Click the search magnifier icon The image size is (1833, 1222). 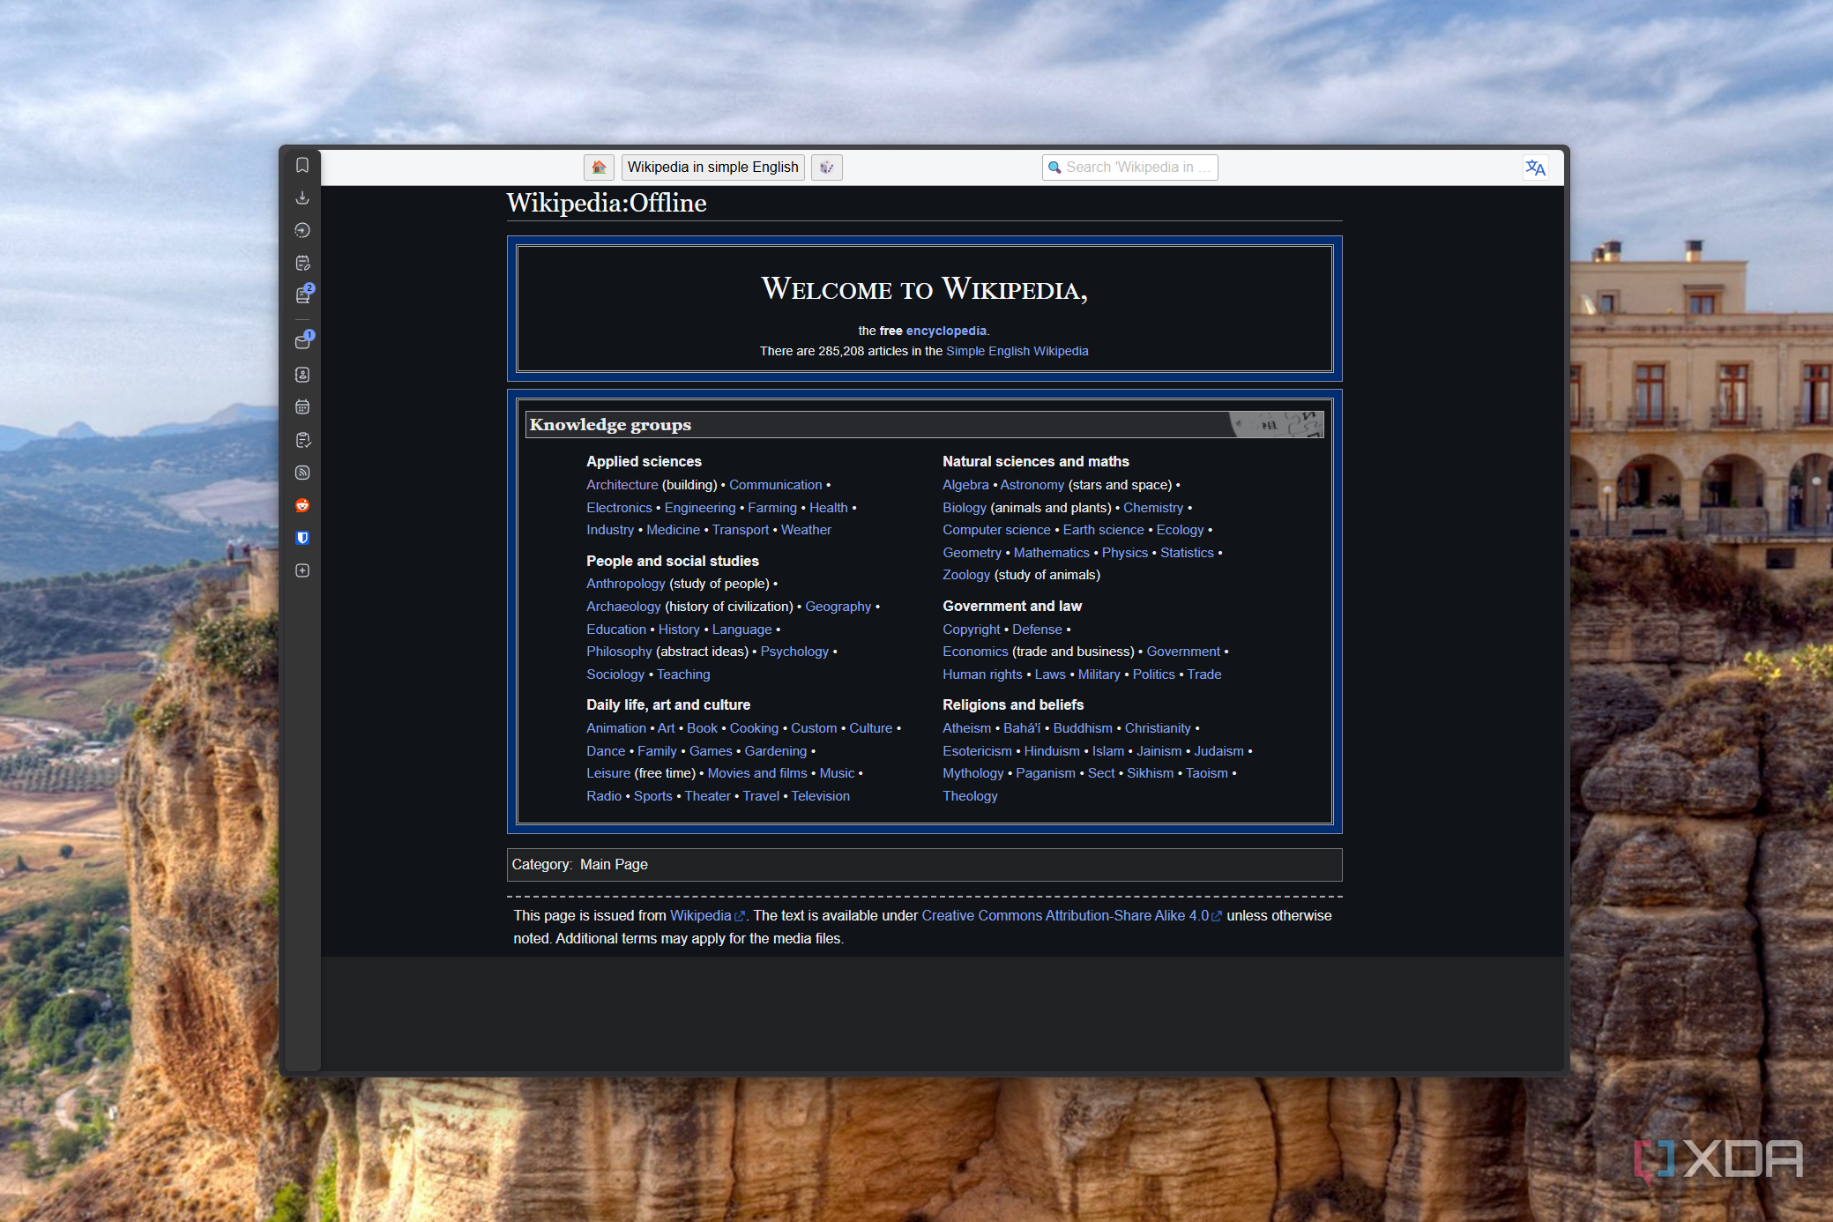[1054, 168]
